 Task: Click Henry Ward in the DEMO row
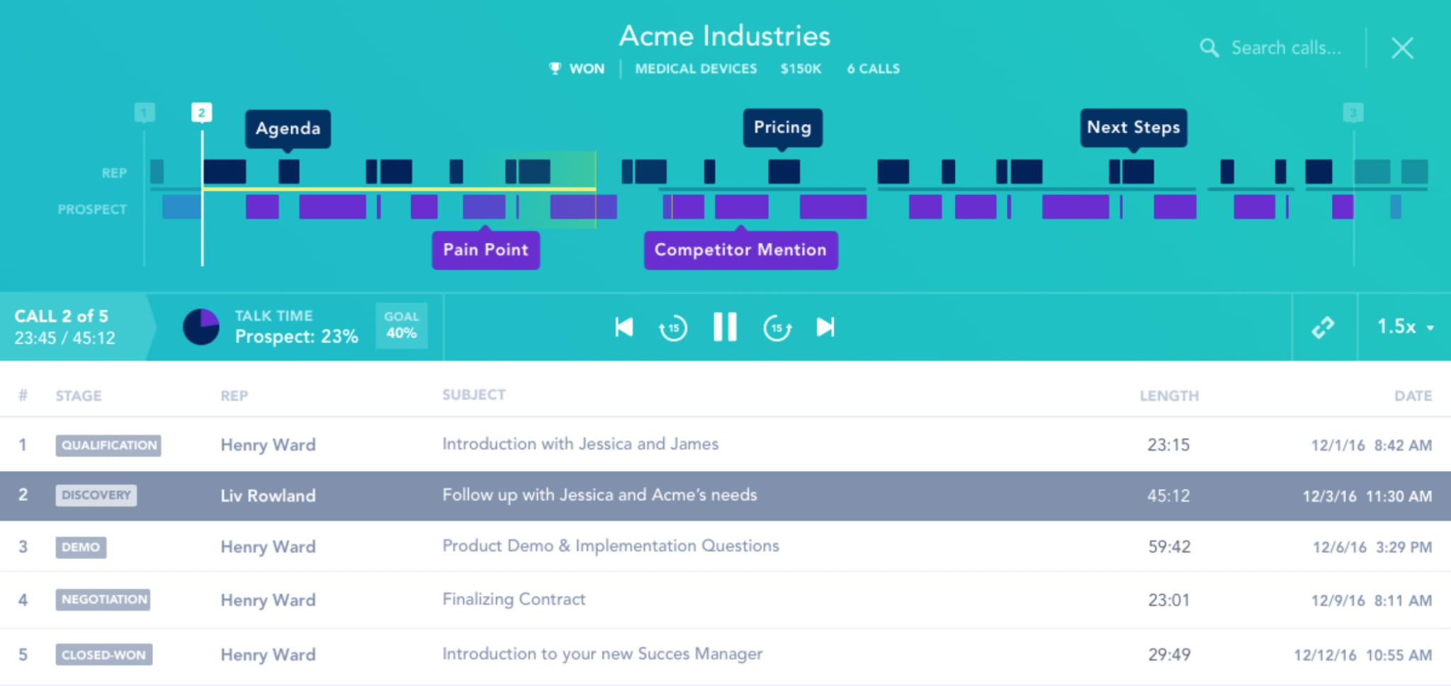click(x=268, y=547)
